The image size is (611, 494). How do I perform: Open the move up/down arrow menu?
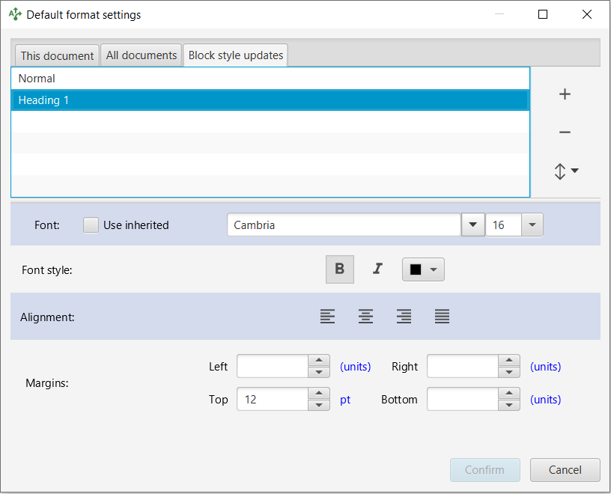[566, 171]
